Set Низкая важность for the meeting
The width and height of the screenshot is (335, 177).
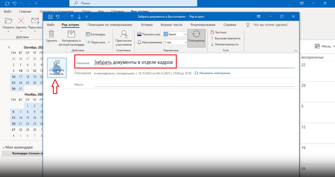point(226,44)
